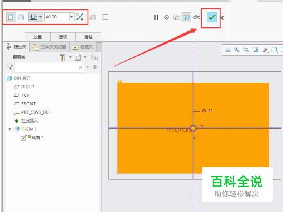The height and width of the screenshot is (212, 283).
Task: Clear the model tree search field
Action: point(81,67)
